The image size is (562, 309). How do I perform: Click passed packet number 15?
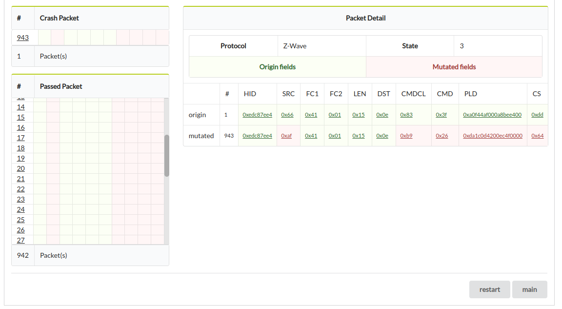click(x=20, y=117)
